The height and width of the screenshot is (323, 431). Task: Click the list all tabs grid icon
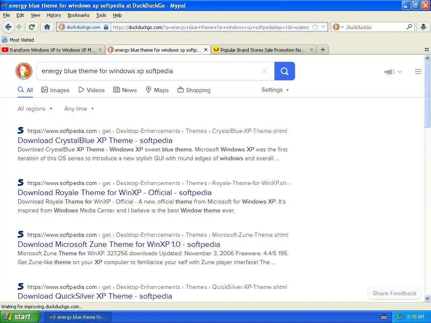[x=427, y=50]
